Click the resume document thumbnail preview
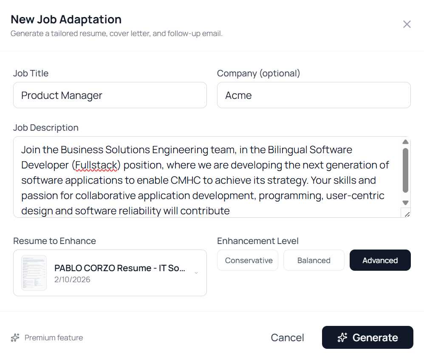 (34, 273)
